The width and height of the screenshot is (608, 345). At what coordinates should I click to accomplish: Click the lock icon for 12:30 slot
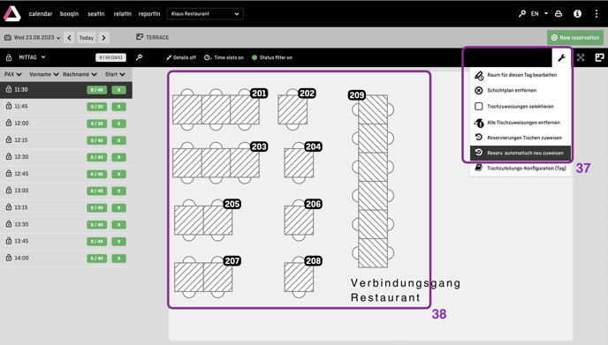point(9,156)
